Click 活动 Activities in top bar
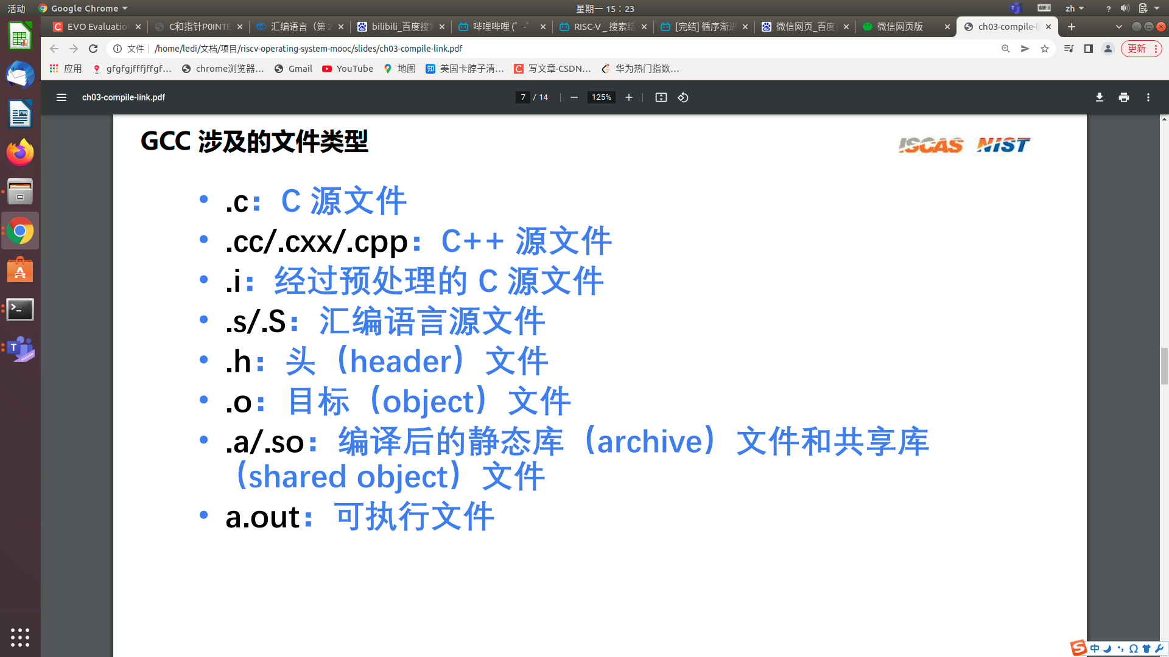 click(16, 9)
